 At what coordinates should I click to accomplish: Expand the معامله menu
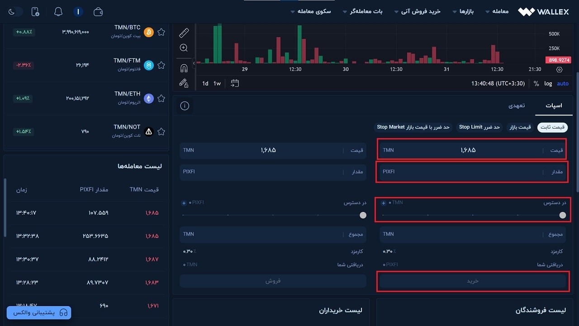pos(497,11)
